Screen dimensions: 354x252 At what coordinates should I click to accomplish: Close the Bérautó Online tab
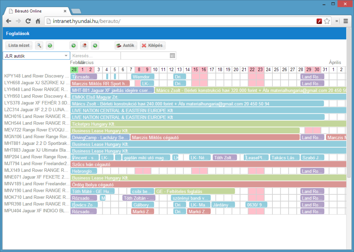(65, 11)
